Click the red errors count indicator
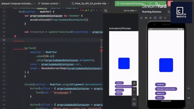Screen dimensions: 194x109 [82, 10]
